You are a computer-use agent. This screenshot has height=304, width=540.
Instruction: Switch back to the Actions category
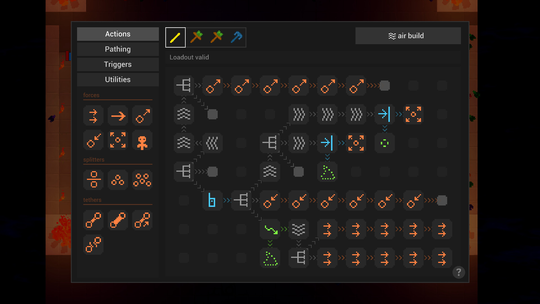click(x=118, y=34)
